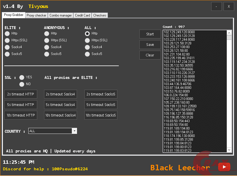Screen dimensions: 237x176
Task: Select proxy 102.129.249.120:8080 in list
Action: [179, 32]
